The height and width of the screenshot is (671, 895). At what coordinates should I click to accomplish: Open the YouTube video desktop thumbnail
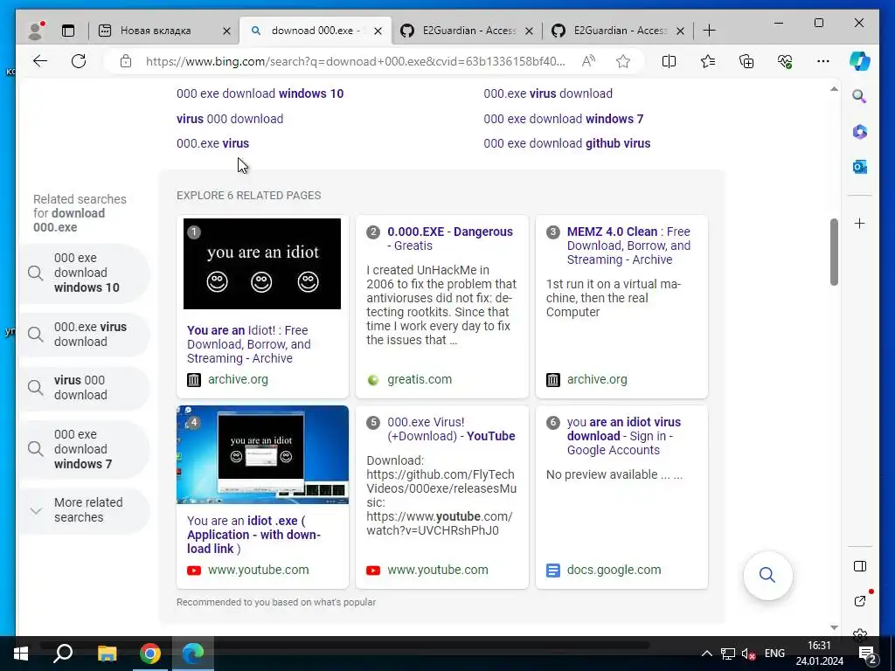click(x=262, y=454)
